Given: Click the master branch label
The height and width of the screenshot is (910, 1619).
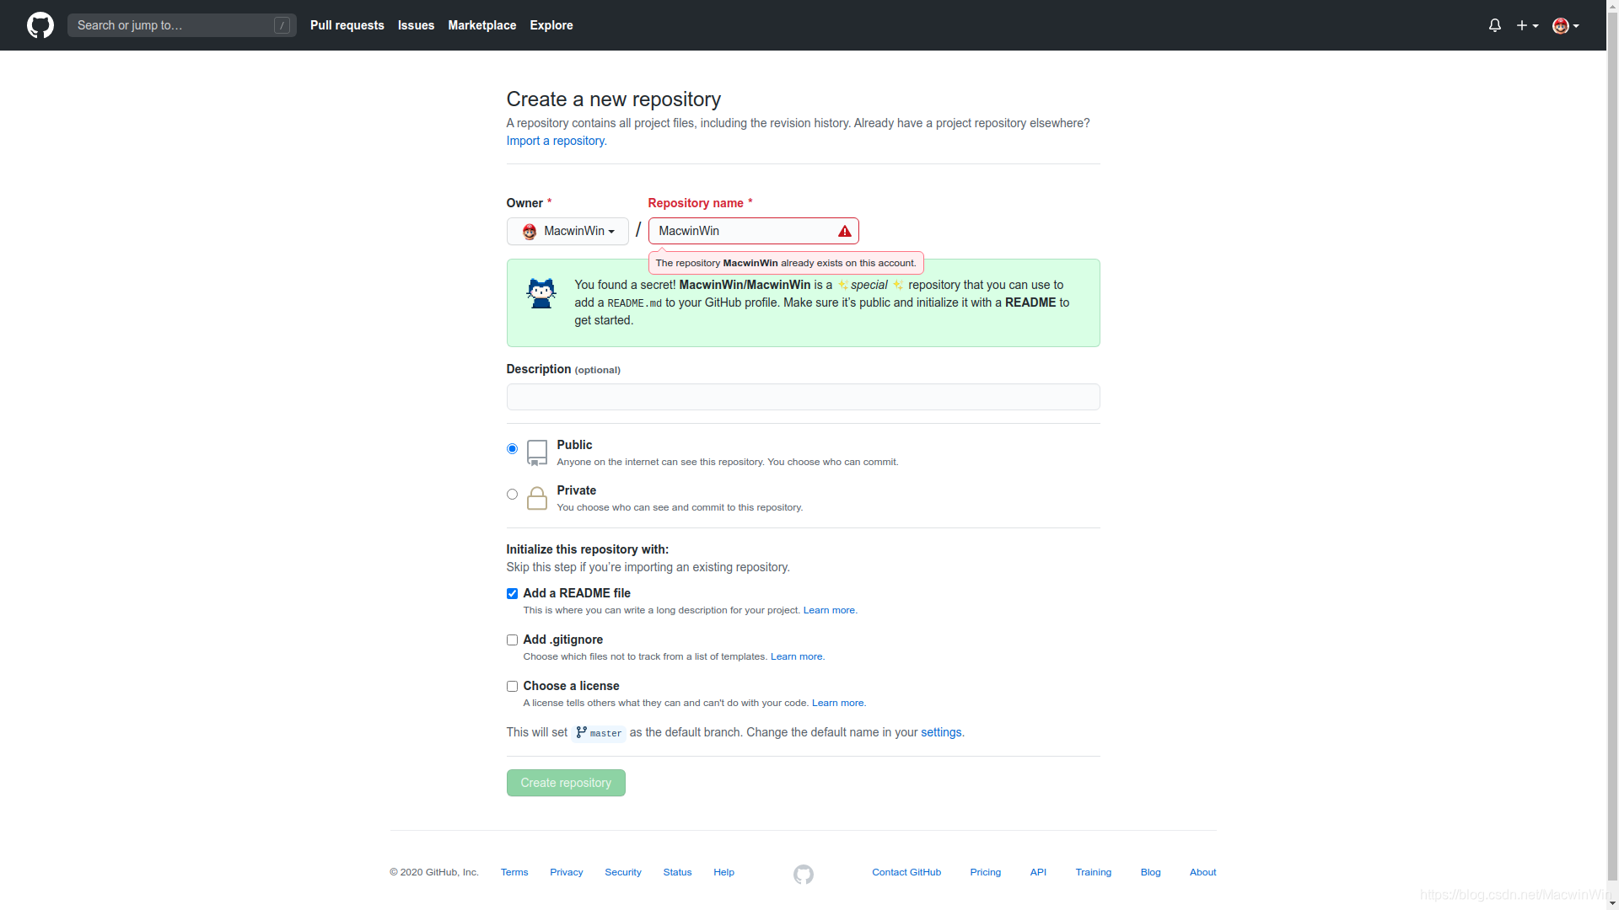Looking at the screenshot, I should click(x=599, y=733).
